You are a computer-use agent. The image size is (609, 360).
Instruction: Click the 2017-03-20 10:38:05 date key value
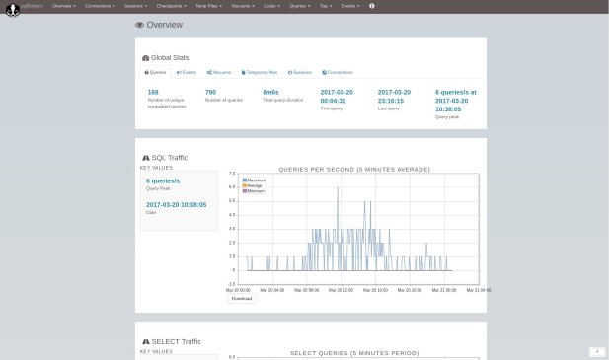click(x=177, y=205)
